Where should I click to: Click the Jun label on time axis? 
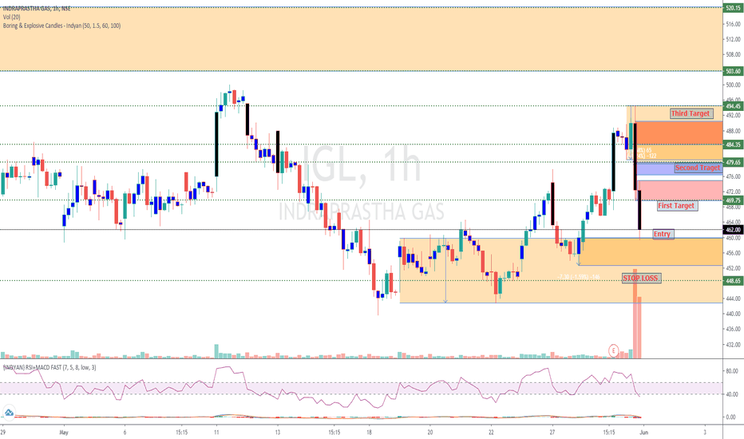click(644, 433)
